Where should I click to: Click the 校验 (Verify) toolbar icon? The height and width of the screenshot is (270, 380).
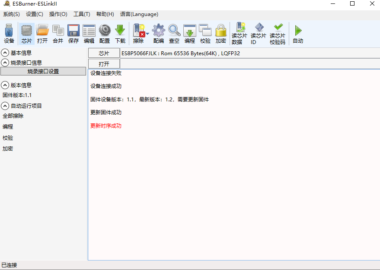click(x=205, y=34)
